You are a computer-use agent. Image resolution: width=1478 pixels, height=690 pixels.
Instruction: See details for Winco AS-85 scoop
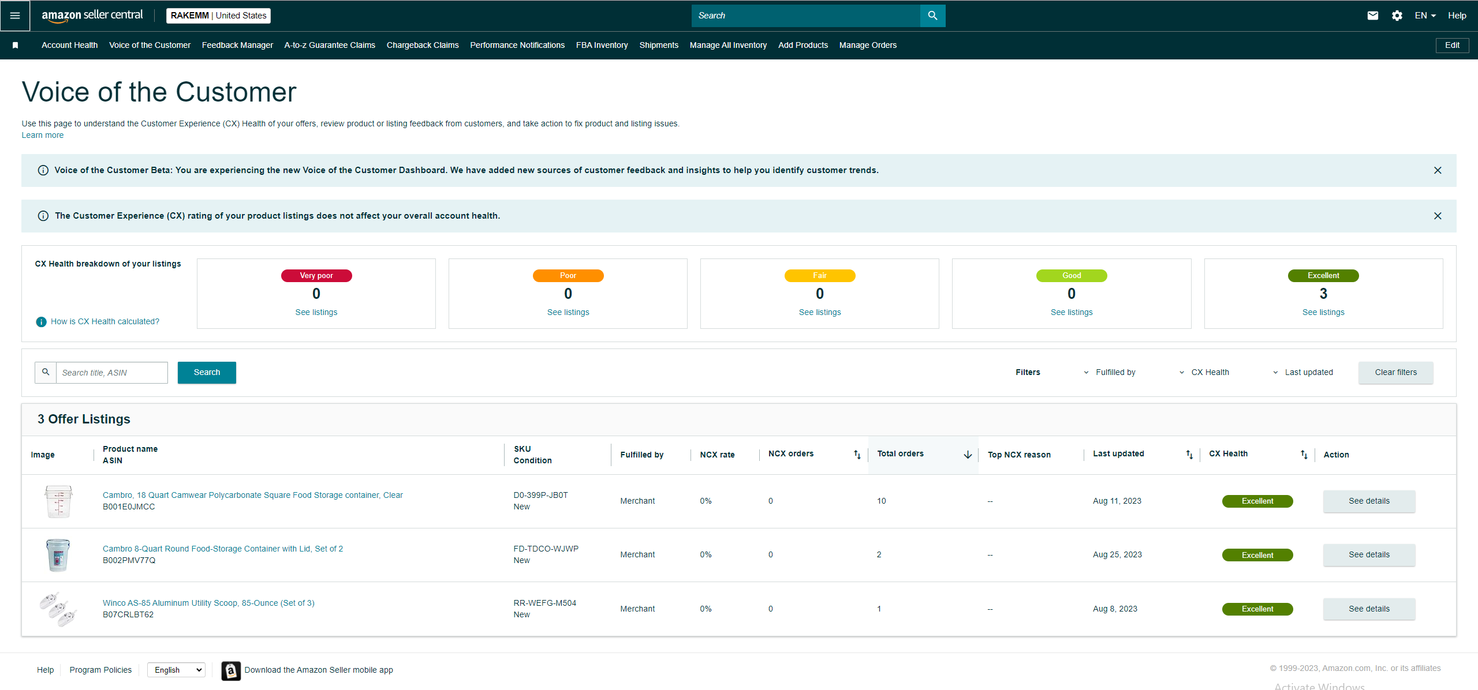[1369, 609]
